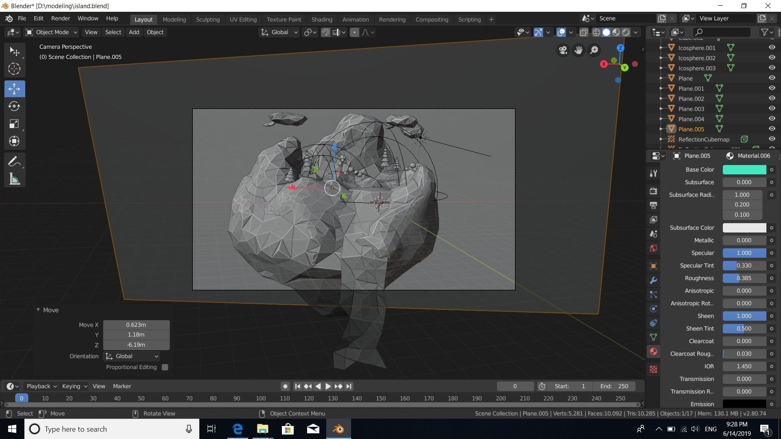Viewport: 781px width, 439px height.
Task: Hide Plane.003 with its eye icon
Action: click(x=772, y=109)
